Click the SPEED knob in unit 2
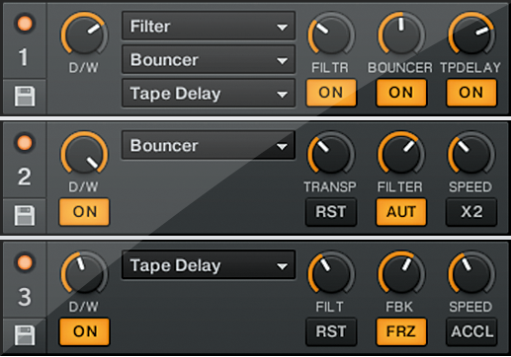 tap(471, 154)
